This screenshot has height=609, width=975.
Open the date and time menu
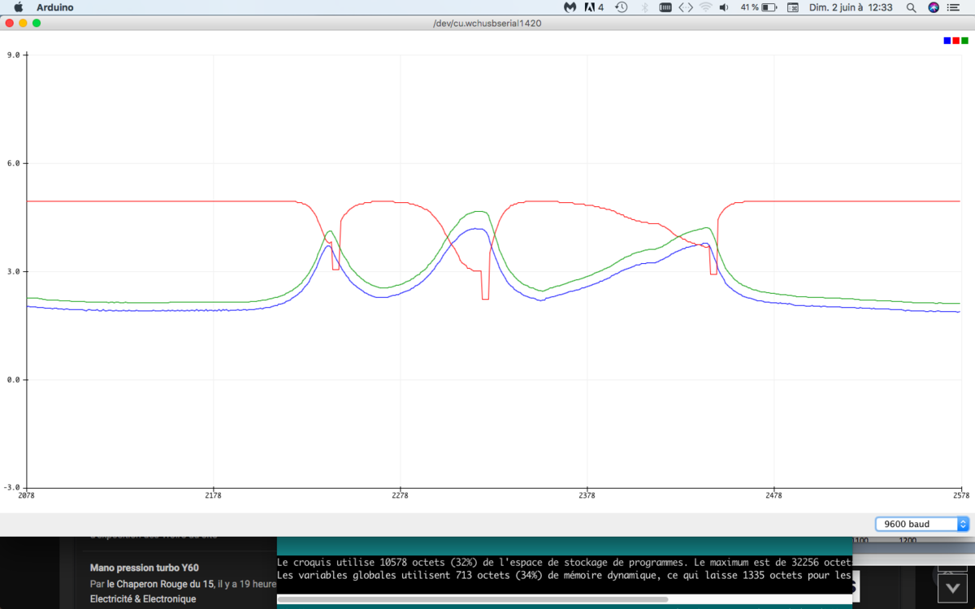point(851,7)
